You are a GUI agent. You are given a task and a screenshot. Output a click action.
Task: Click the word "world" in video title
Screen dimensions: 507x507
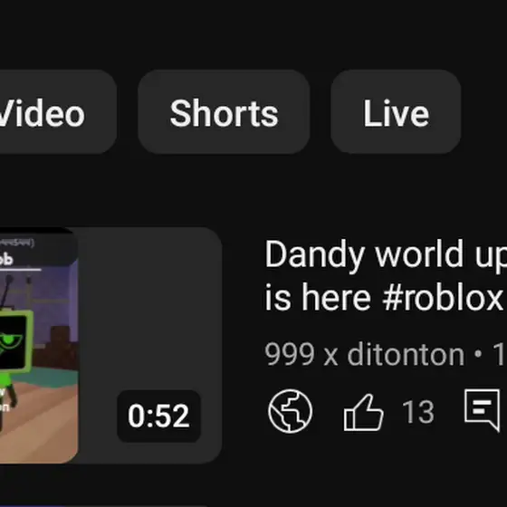coord(419,254)
